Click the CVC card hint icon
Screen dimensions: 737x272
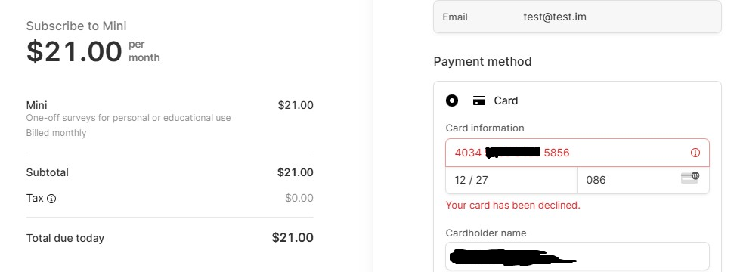[690, 178]
